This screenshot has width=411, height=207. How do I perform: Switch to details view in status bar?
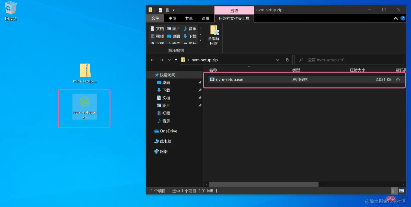(x=394, y=191)
